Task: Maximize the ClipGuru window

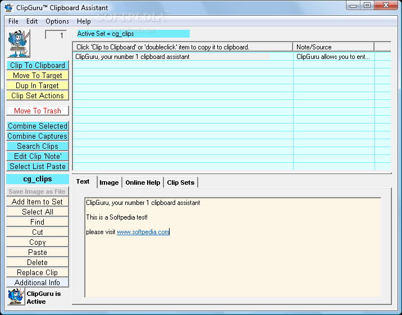Action: point(367,6)
